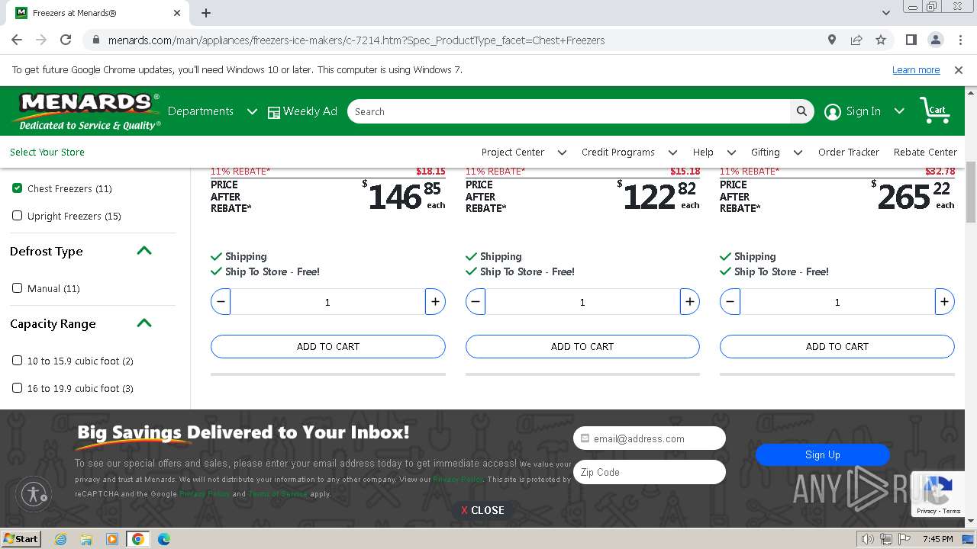Launch Internet Explorer from taskbar

[x=60, y=539]
